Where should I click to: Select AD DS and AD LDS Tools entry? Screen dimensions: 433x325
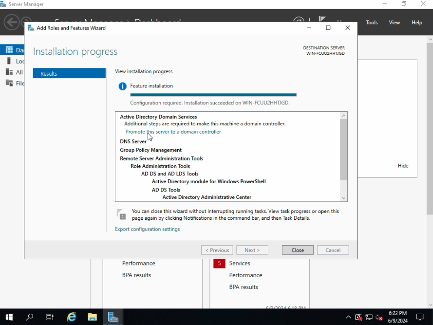pyautogui.click(x=170, y=174)
